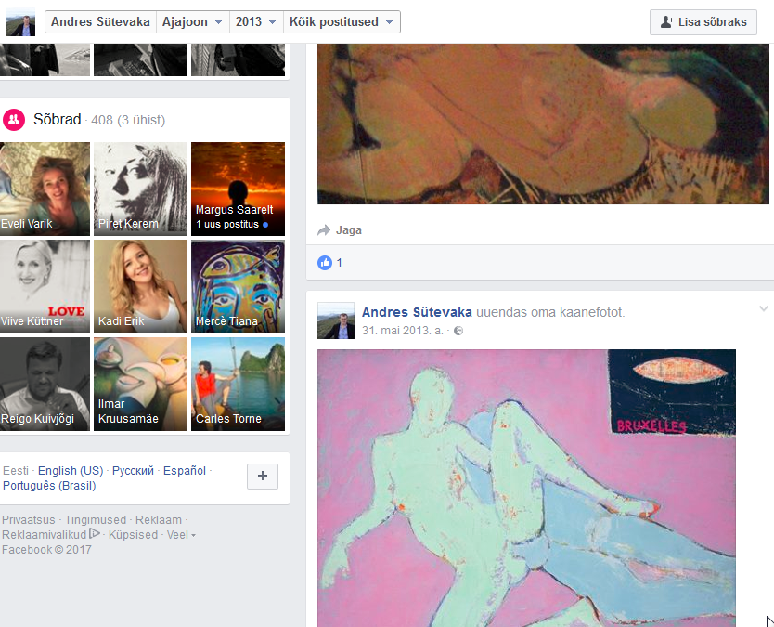The height and width of the screenshot is (627, 774).
Task: Open the Reklaamivalikud footer link
Action: coord(44,535)
